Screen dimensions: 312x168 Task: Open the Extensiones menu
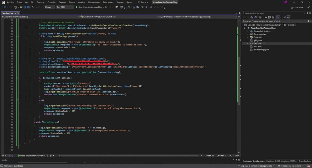108,2
